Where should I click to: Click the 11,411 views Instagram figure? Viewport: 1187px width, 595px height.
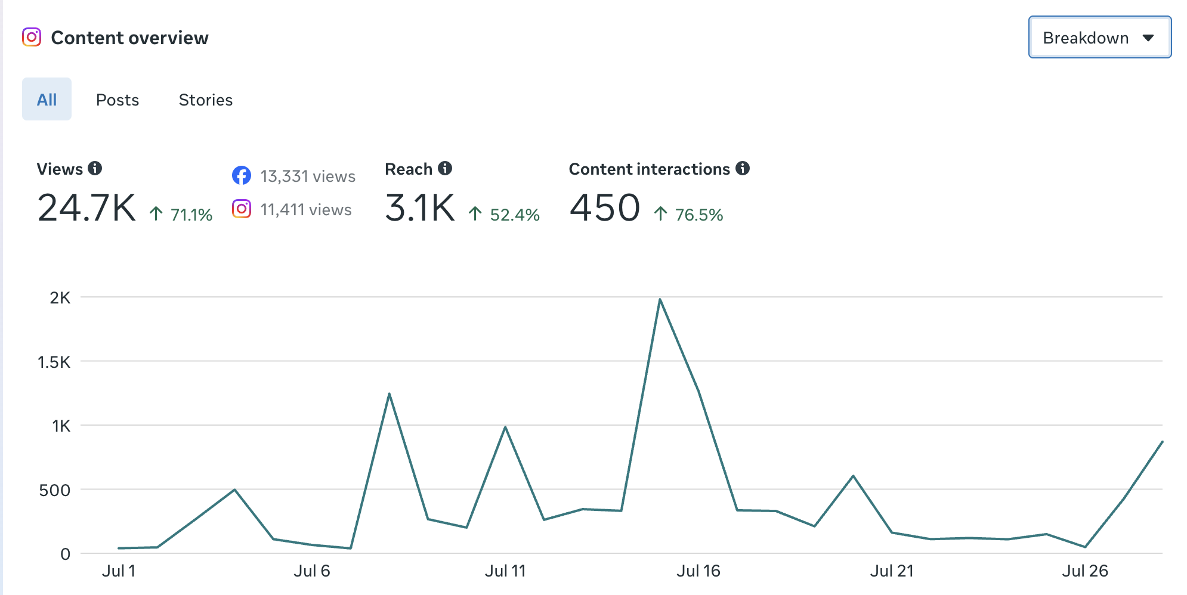[x=306, y=210]
